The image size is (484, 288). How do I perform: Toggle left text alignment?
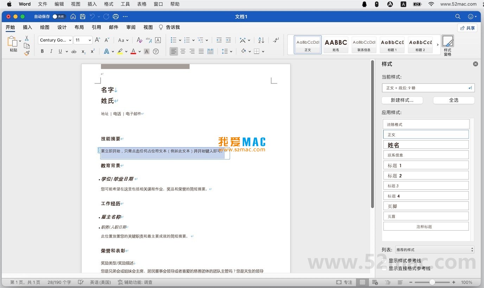[174, 51]
